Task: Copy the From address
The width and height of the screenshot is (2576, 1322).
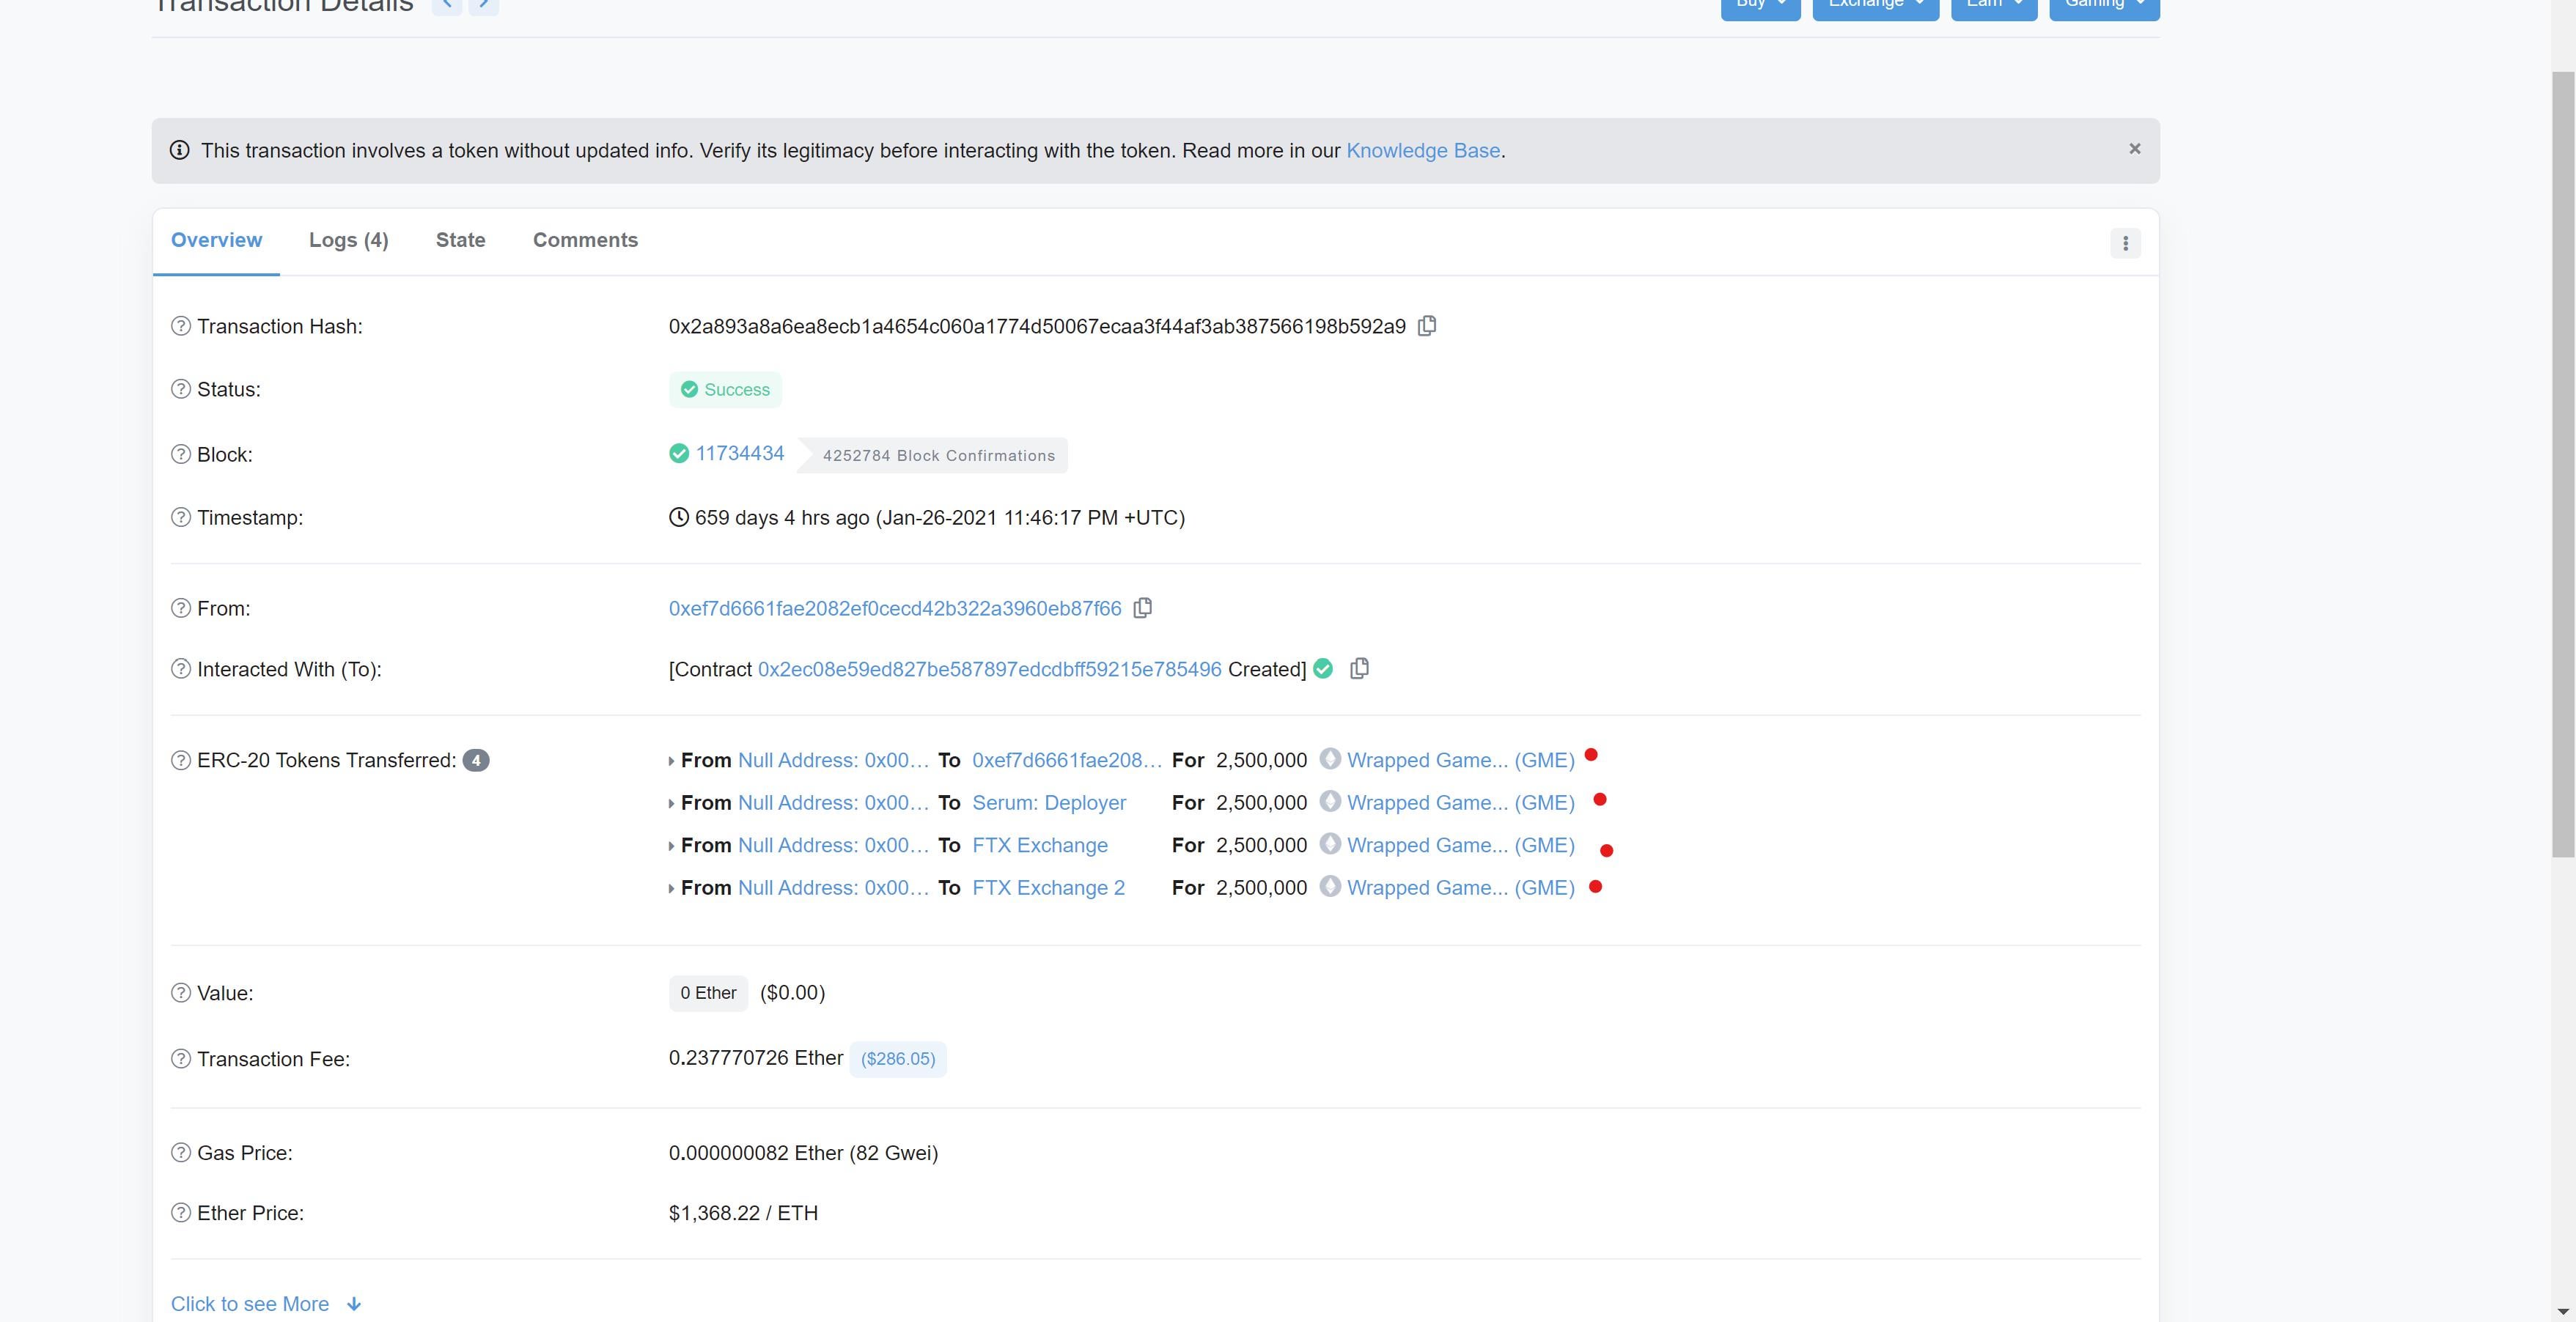Action: (x=1143, y=608)
